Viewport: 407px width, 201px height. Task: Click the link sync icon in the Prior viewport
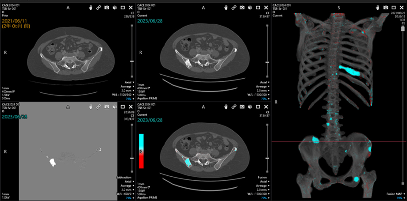coord(99,8)
